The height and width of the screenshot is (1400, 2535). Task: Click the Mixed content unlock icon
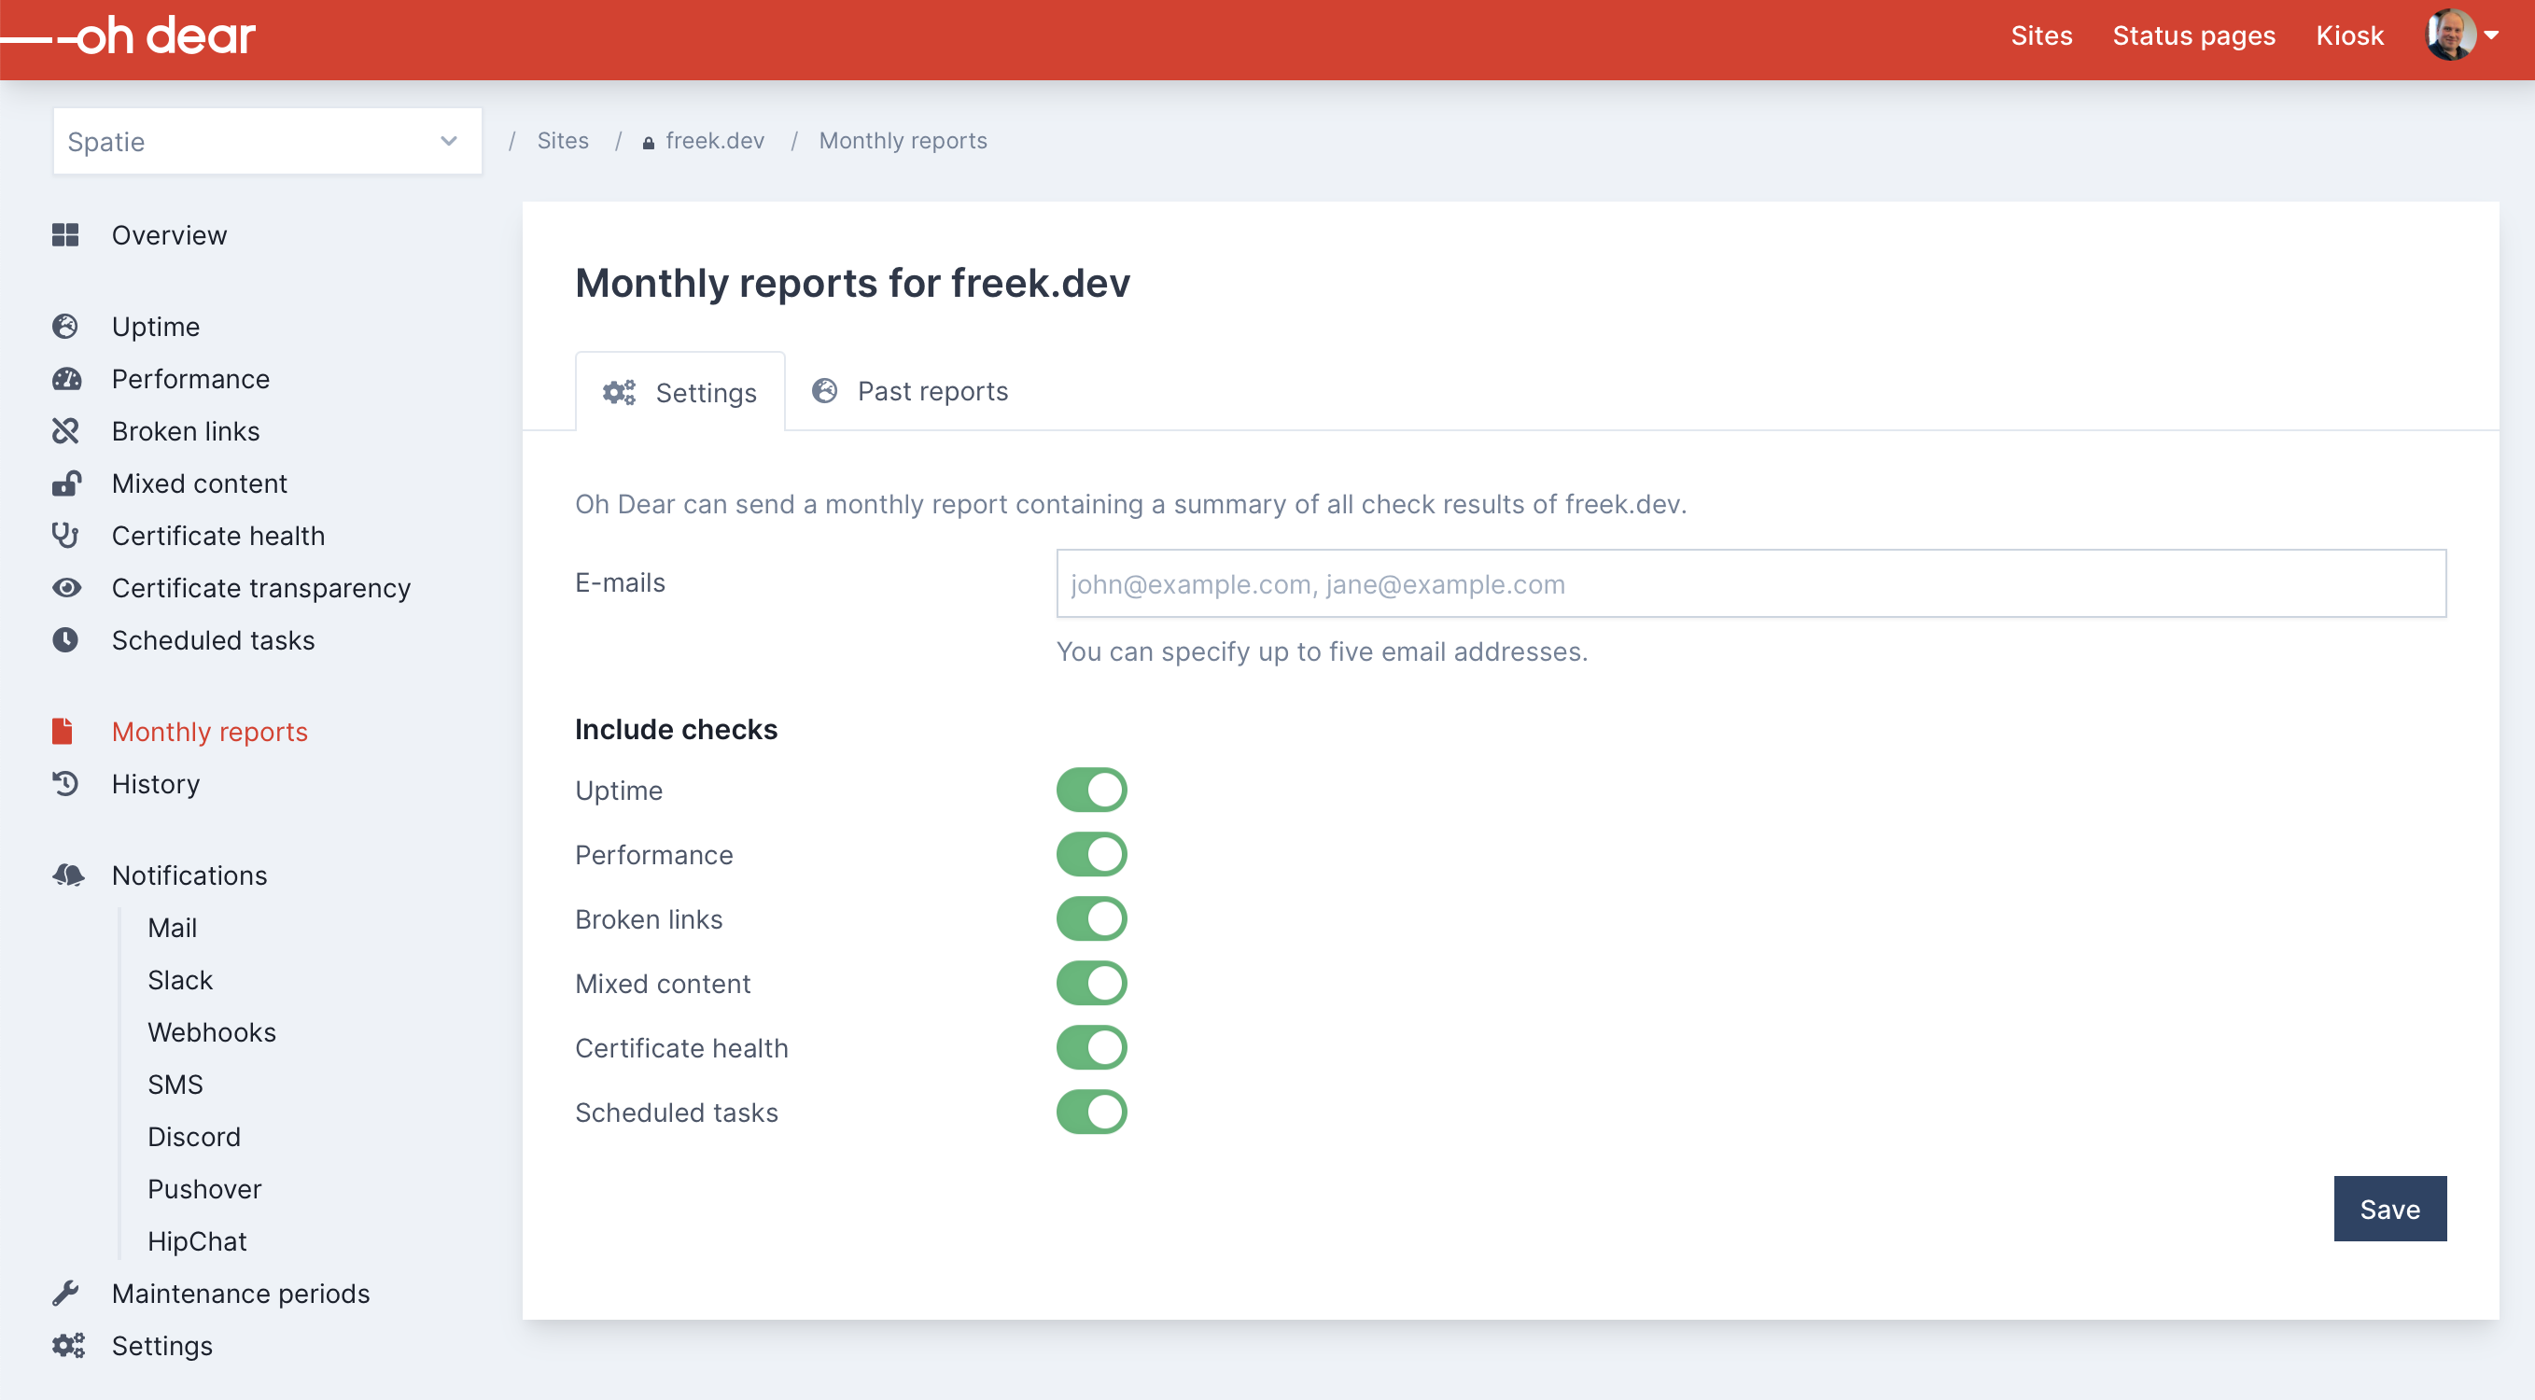[66, 483]
